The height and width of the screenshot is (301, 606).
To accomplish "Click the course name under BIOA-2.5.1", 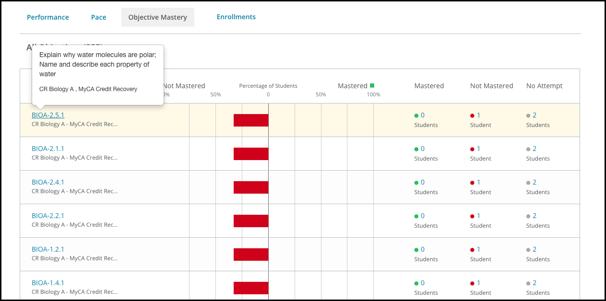I will pyautogui.click(x=74, y=124).
